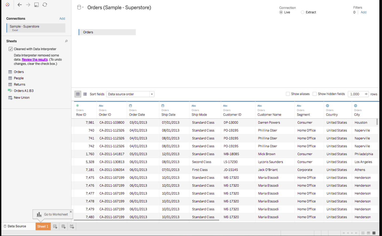This screenshot has height=236, width=382.
Task: Click the Country globe type icon
Action: click(328, 106)
